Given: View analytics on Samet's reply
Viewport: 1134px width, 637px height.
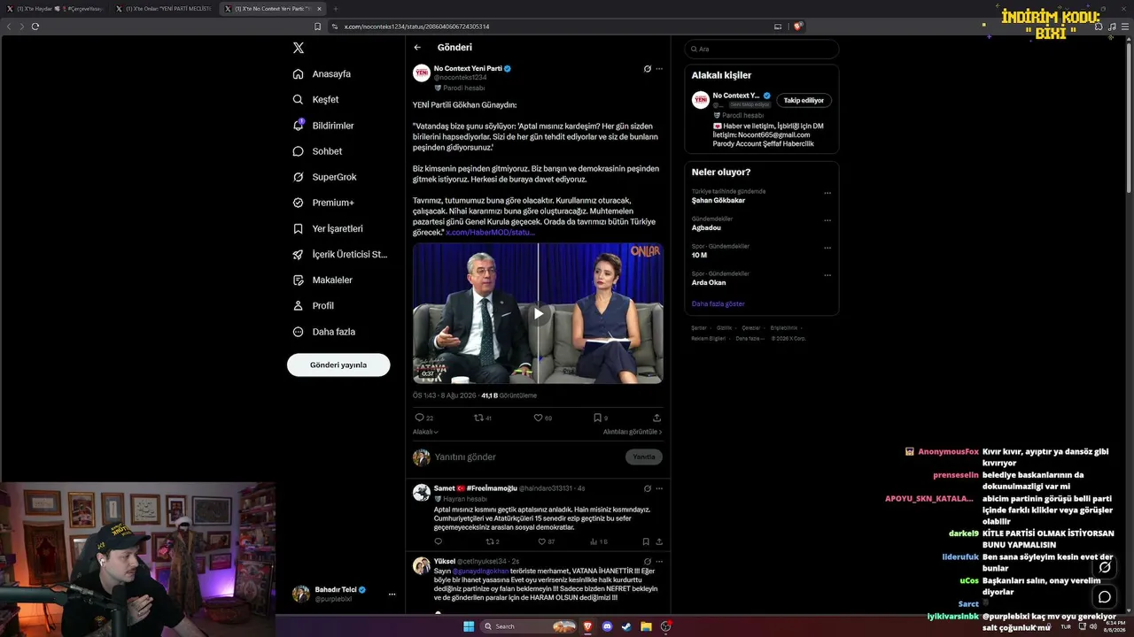Looking at the screenshot, I should pyautogui.click(x=598, y=541).
